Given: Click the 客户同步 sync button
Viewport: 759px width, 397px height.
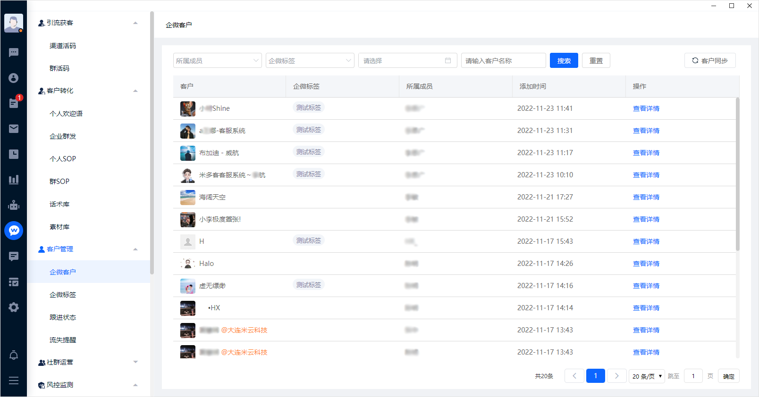Looking at the screenshot, I should click(x=709, y=61).
